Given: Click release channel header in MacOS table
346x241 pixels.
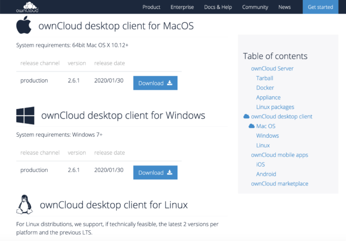Looking at the screenshot, I should pyautogui.click(x=40, y=63).
